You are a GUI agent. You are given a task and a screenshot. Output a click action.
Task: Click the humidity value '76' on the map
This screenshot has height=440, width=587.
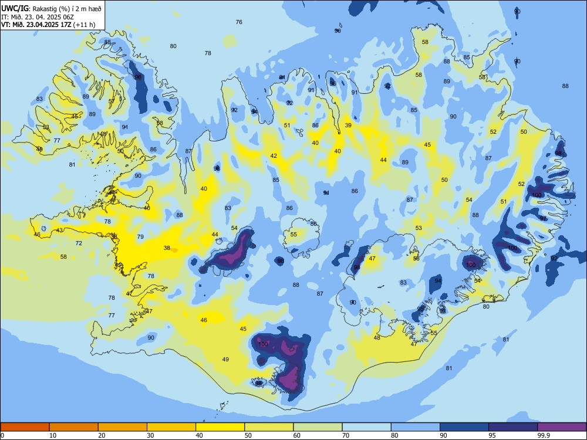click(239, 22)
